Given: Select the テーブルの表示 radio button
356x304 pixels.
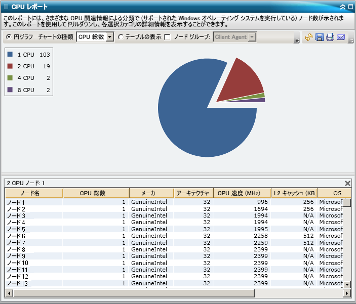Looking at the screenshot, I should pos(121,37).
